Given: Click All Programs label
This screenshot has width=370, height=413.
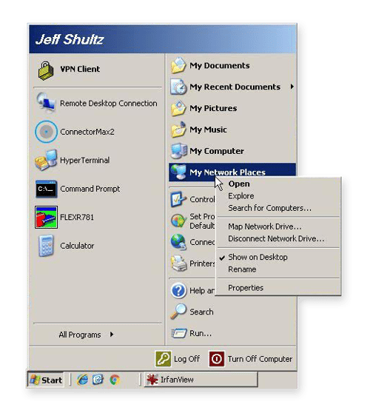Looking at the screenshot, I should (x=80, y=335).
